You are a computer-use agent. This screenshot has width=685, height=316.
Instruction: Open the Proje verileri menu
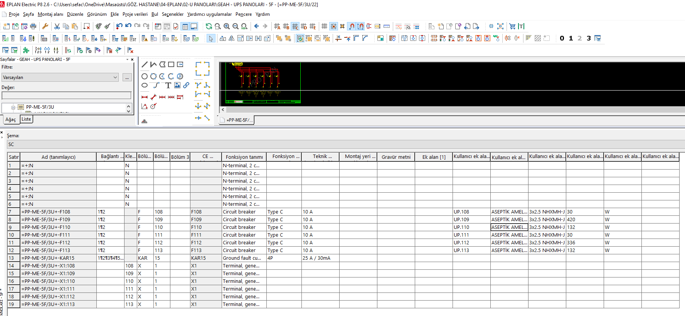135,14
